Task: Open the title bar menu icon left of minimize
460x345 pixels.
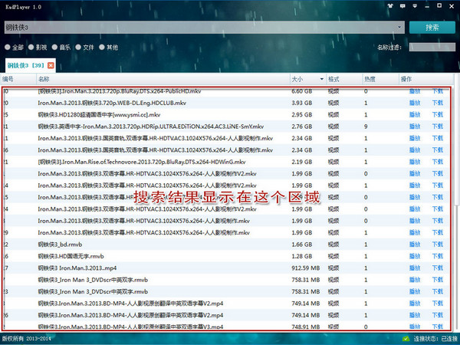Action: click(x=416, y=6)
